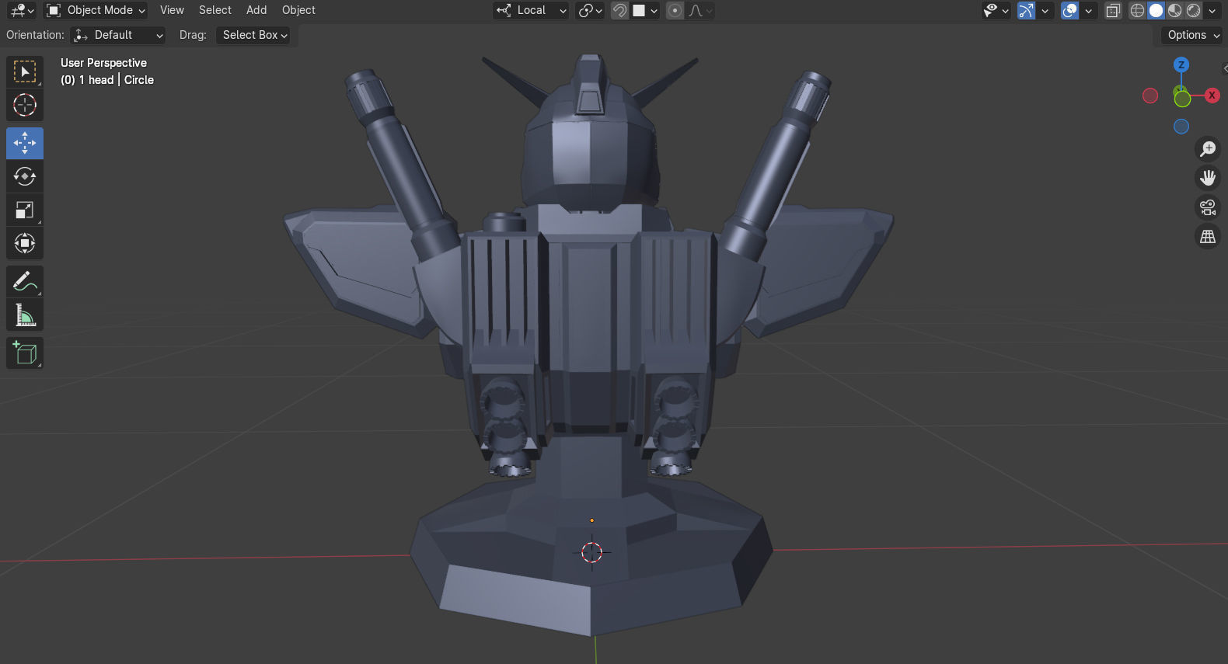Open the Object Mode dropdown
Viewport: 1228px width, 664px height.
pyautogui.click(x=96, y=10)
